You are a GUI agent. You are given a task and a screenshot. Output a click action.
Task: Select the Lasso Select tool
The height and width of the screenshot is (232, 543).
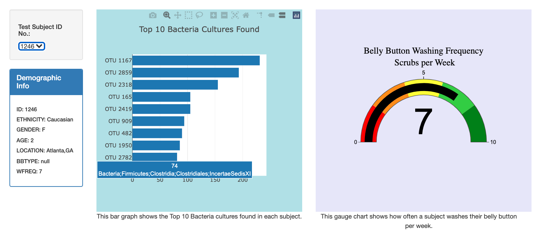tap(199, 15)
